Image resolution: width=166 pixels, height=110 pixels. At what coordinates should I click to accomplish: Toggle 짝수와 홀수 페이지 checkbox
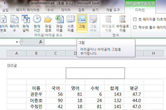tap(135, 27)
